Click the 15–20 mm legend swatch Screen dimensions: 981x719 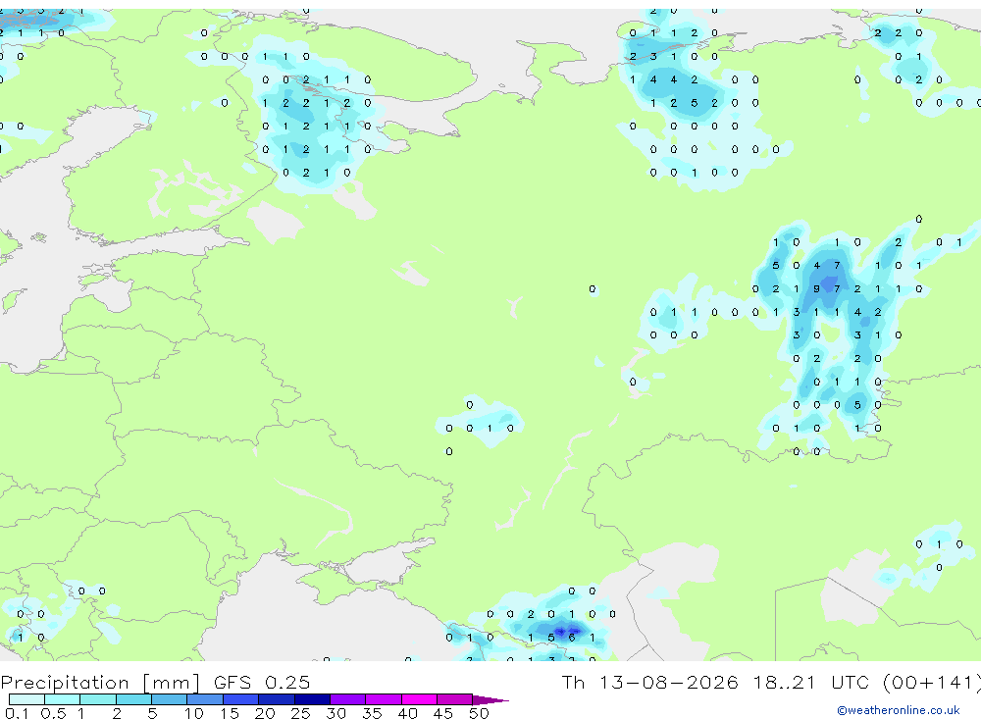(240, 699)
